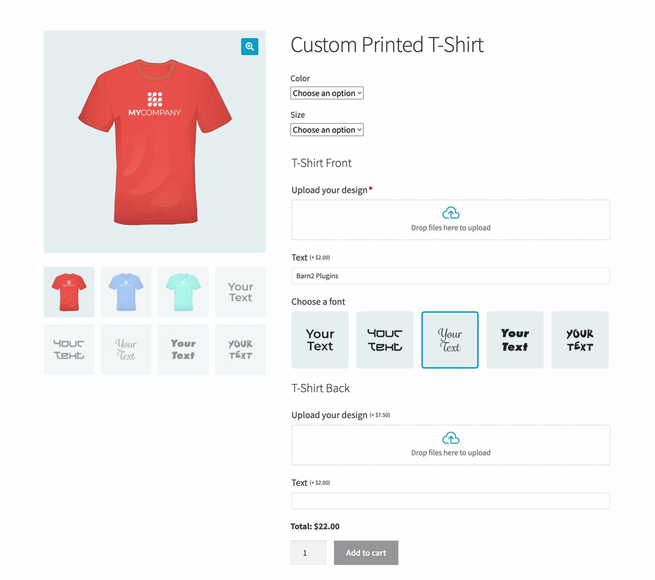The image size is (655, 580).
Task: Select the futuristic 'Your Text' font style
Action: tap(385, 339)
